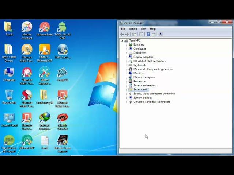
Task: Launch TOOL ALL IN ONE Android icon
Action: point(63,30)
